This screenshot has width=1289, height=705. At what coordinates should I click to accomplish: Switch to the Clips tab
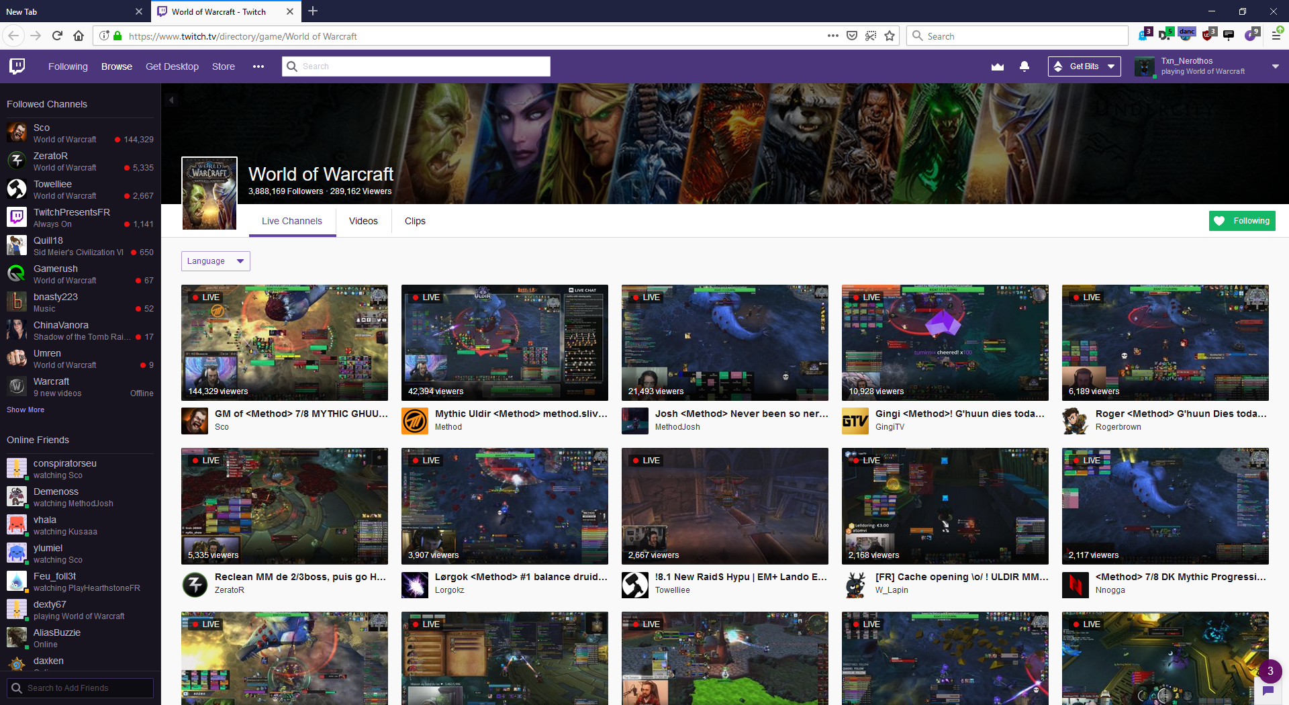click(x=415, y=221)
